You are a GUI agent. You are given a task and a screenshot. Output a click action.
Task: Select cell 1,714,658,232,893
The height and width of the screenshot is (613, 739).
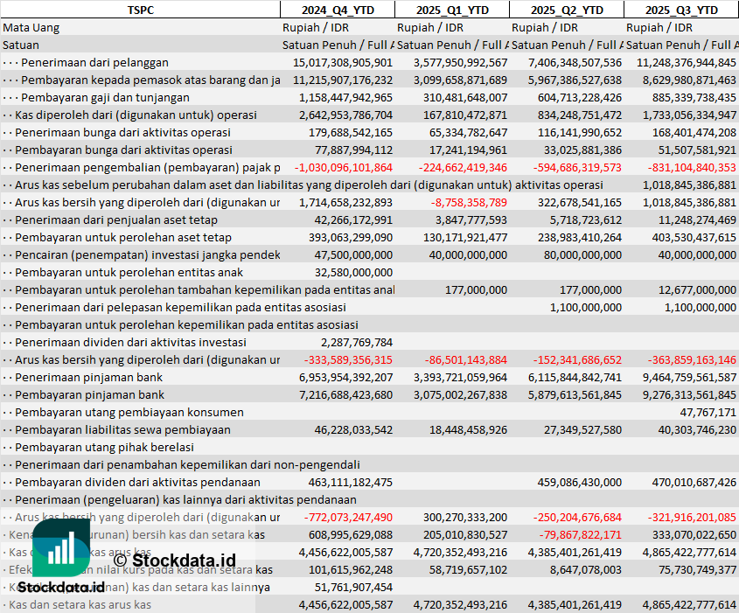click(x=345, y=203)
